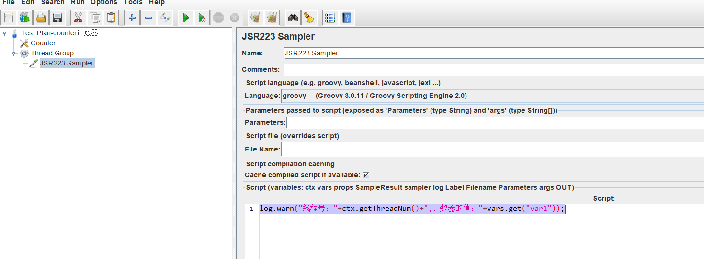
Task: Collapse the Test Plan tree node
Action: pyautogui.click(x=5, y=33)
